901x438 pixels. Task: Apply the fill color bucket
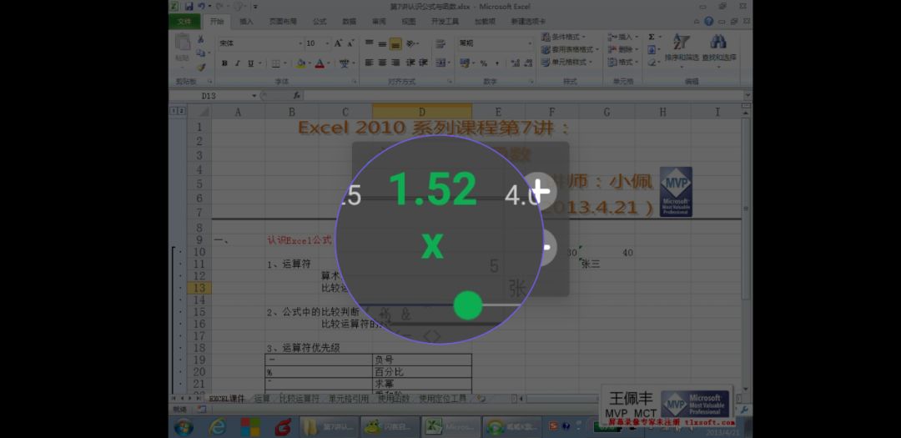point(300,63)
